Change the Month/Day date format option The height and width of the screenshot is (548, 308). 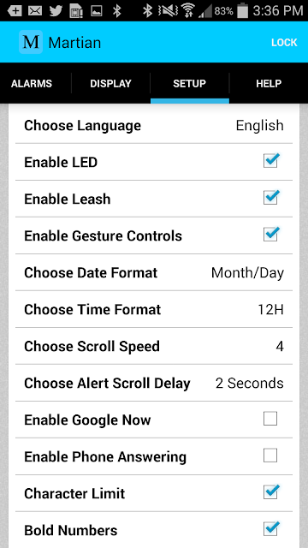pyautogui.click(x=154, y=272)
